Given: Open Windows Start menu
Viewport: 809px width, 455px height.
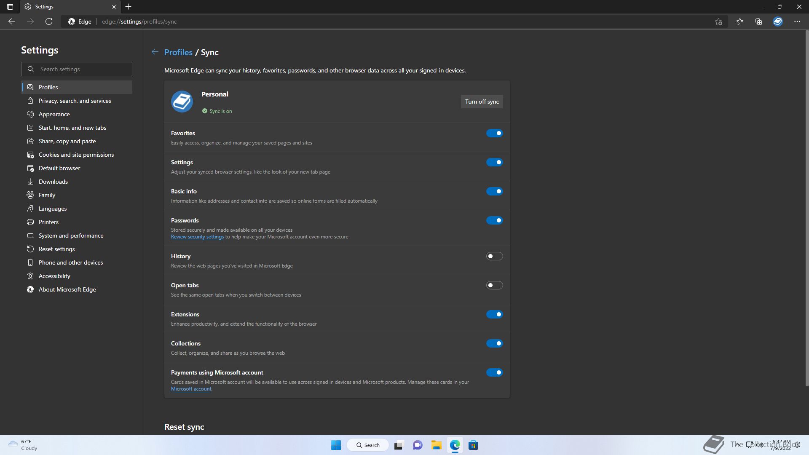Looking at the screenshot, I should click(336, 445).
